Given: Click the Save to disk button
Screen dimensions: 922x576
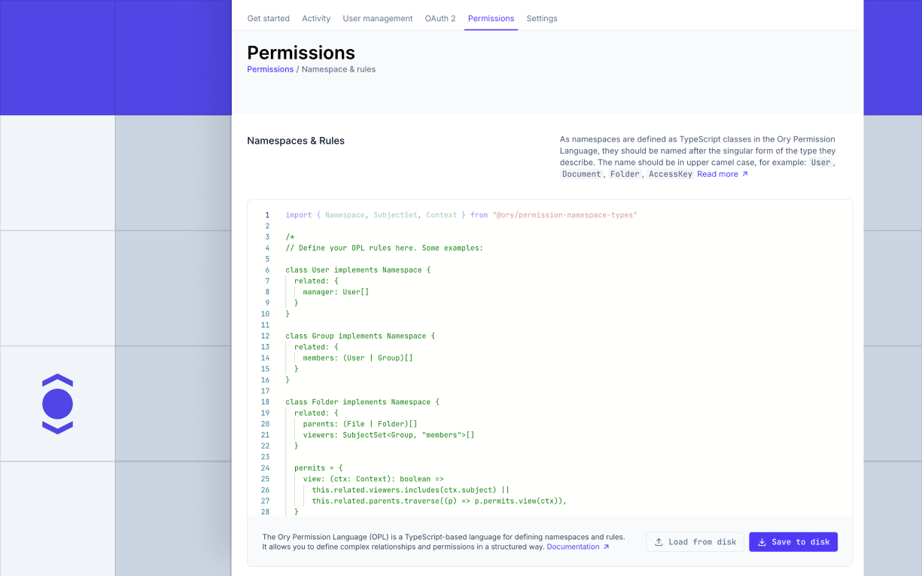Looking at the screenshot, I should pyautogui.click(x=793, y=542).
